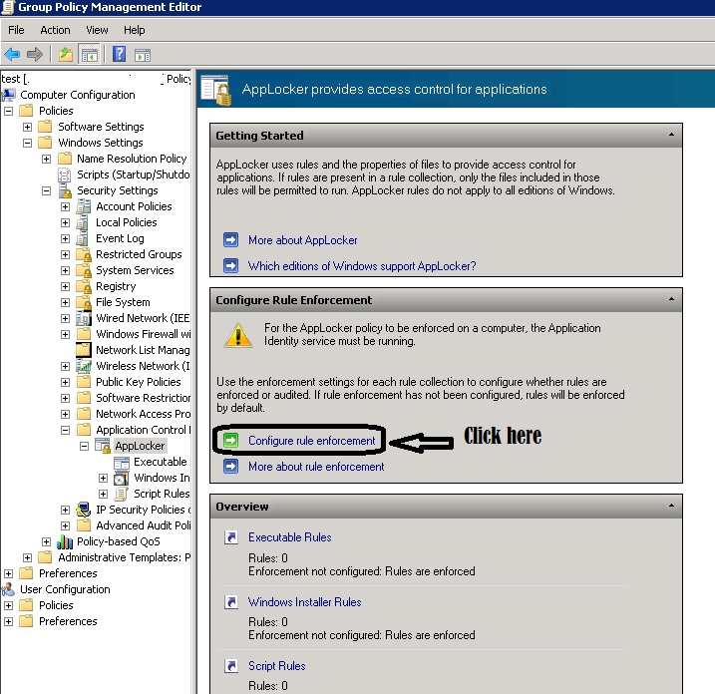The height and width of the screenshot is (694, 715).
Task: Click the Windows Installer Rules tree icon
Action: 122,479
